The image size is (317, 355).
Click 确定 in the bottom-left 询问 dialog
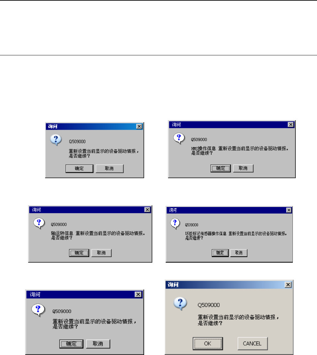(x=71, y=344)
